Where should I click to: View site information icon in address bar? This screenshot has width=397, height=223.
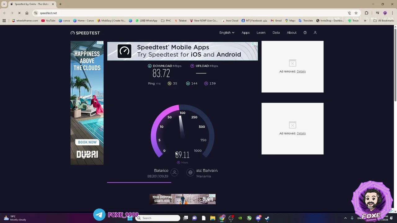36,13
